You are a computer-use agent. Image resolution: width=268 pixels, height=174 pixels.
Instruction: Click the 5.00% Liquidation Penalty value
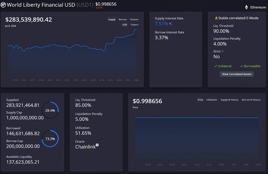(x=82, y=119)
